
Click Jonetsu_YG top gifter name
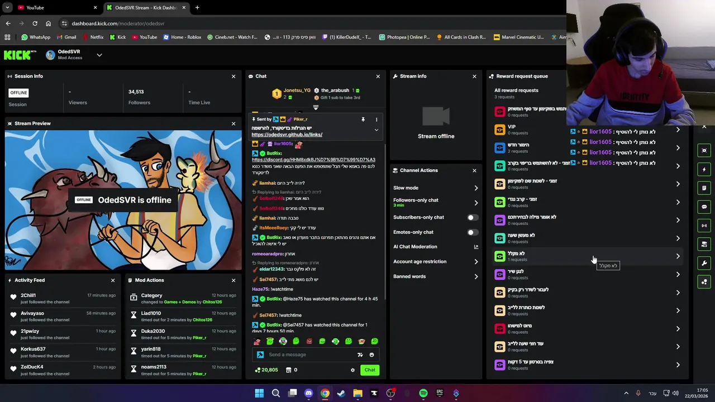pos(297,90)
